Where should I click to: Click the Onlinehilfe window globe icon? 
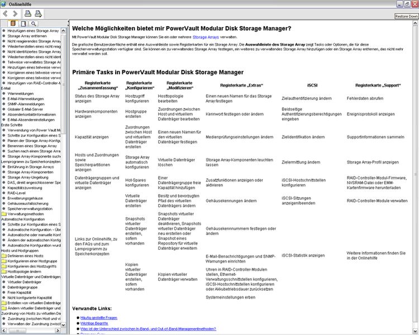pyautogui.click(x=3, y=4)
